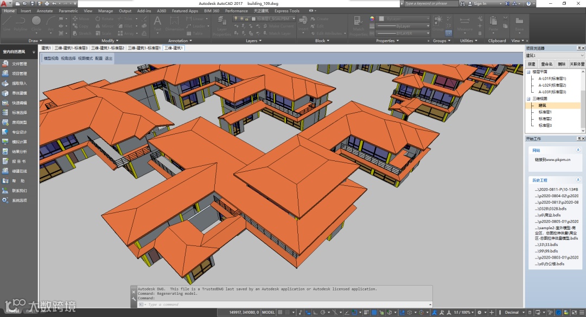Expand the Layers panel dropdown

coord(254,41)
